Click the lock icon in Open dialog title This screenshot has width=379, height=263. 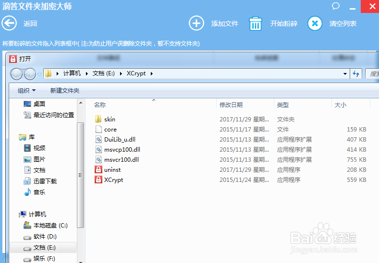point(13,59)
